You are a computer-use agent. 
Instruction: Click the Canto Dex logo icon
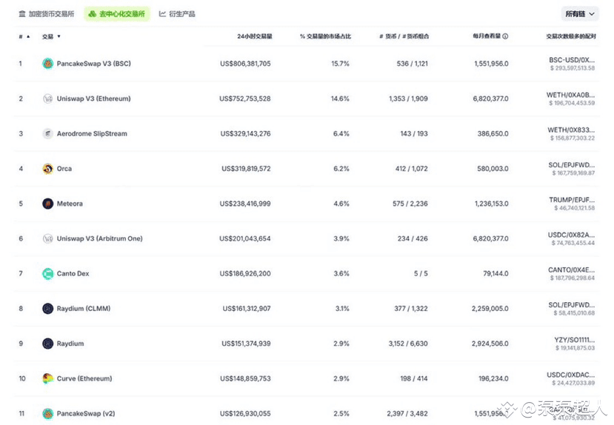pyautogui.click(x=47, y=274)
